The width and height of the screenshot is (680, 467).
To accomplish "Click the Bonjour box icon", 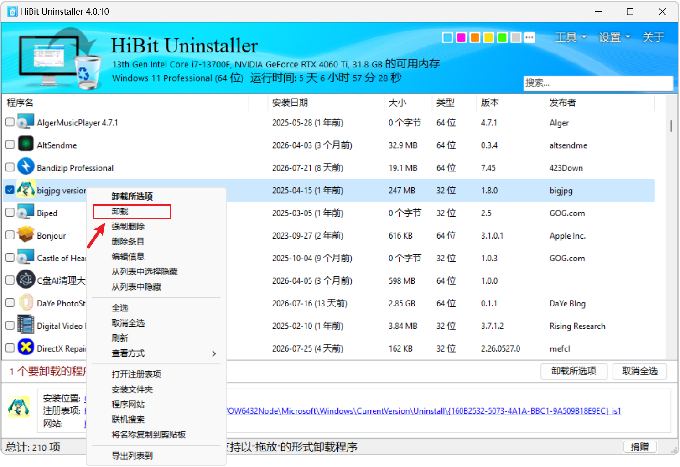I will click(x=26, y=234).
